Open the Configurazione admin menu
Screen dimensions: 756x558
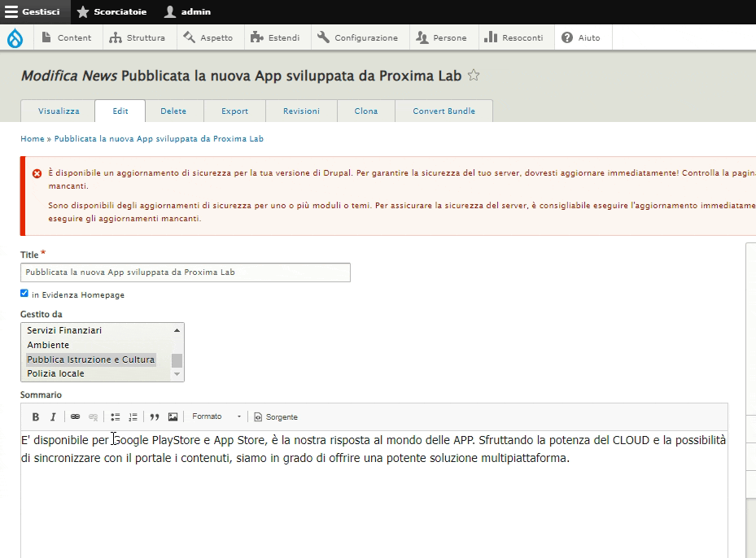(x=358, y=37)
